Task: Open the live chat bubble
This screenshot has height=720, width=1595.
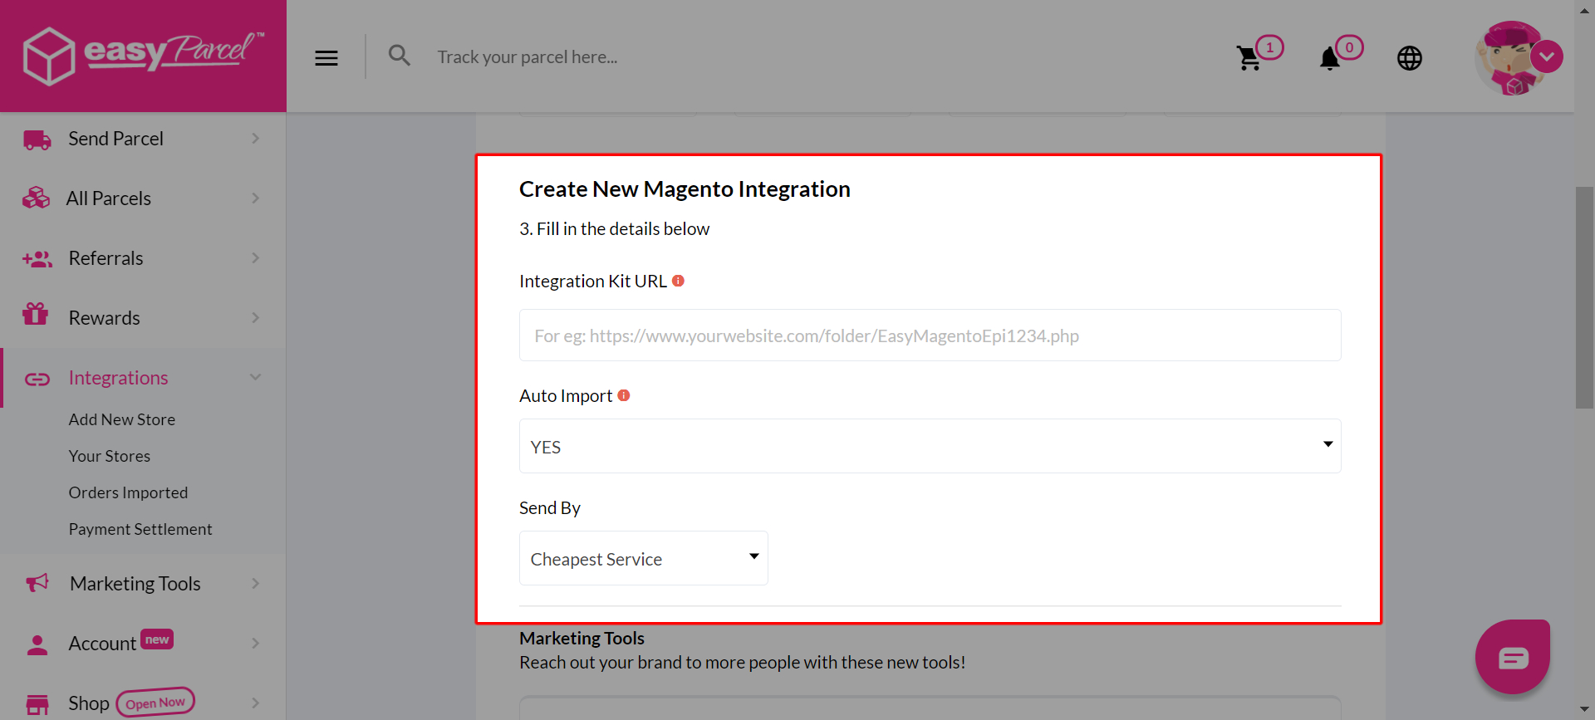Action: (x=1513, y=657)
